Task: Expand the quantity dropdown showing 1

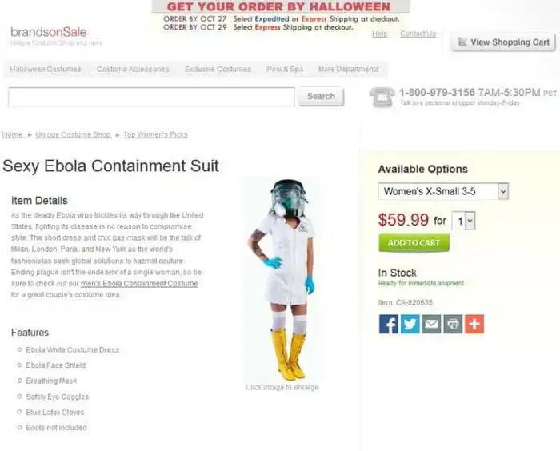Action: click(463, 221)
